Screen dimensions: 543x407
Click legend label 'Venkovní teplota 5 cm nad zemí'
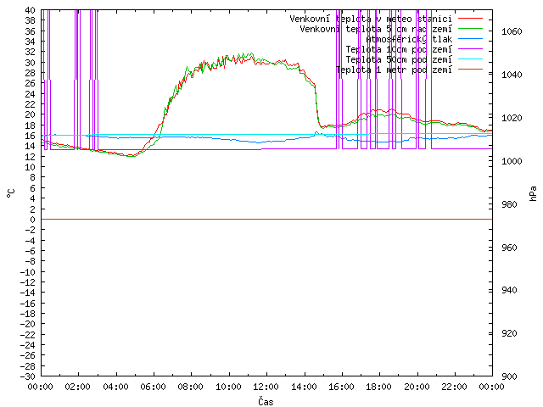376,29
